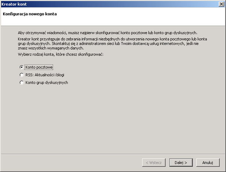Click the Konfiguracja nowego konta heading
Image resolution: width=226 pixels, height=172 pixels.
pyautogui.click(x=30, y=14)
